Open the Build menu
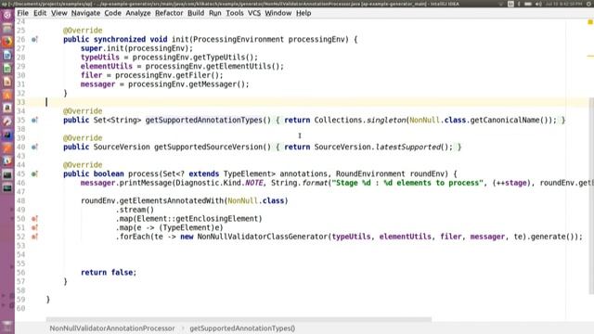This screenshot has width=594, height=334. click(x=196, y=13)
